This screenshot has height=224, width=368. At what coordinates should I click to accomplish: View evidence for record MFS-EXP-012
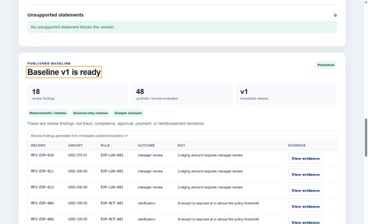[305, 190]
